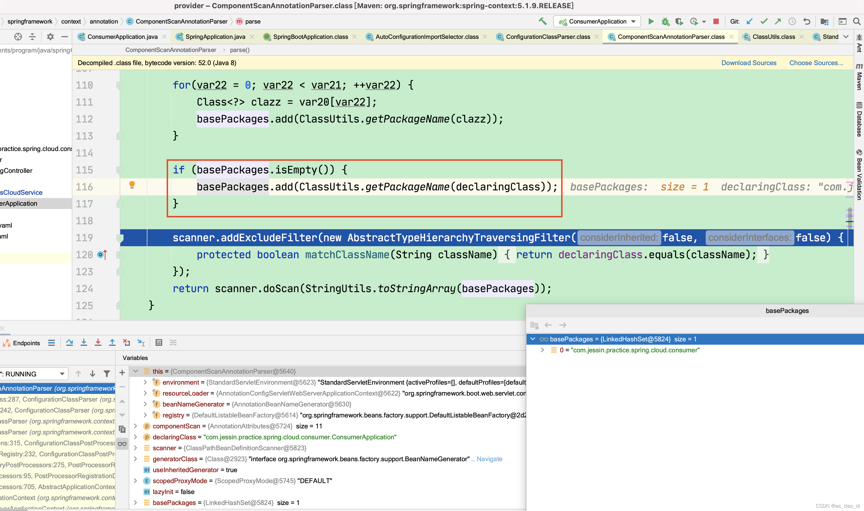Run to cursor in the debugger toolbar
The image size is (864, 511).
click(141, 342)
